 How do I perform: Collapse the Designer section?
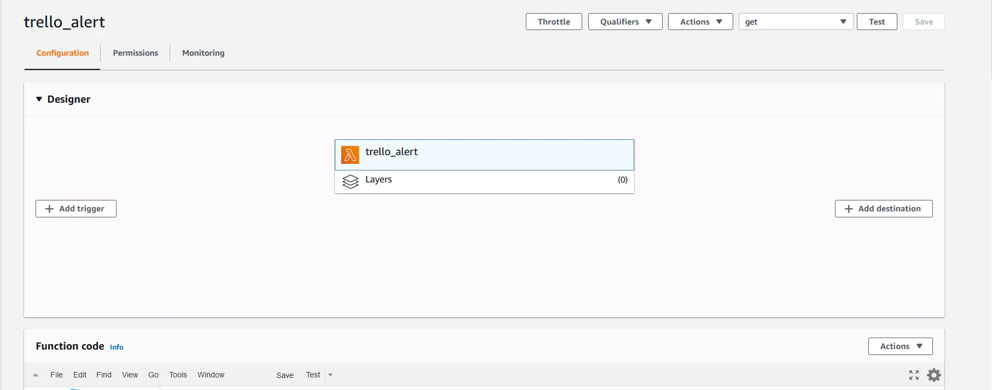(39, 99)
